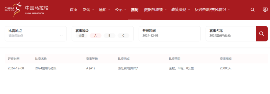Viewport: 270px width, 94px height.
Task: Select level B filter
Action: 109,36
